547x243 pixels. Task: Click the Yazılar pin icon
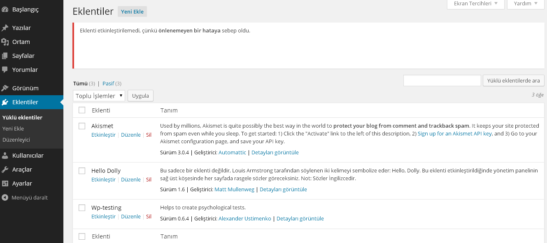pos(5,28)
